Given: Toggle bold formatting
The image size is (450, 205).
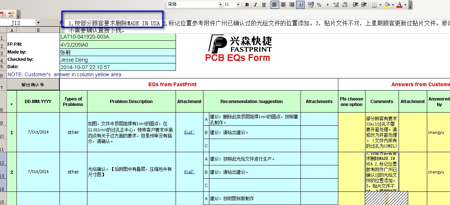Looking at the screenshot, I should 247,5.
